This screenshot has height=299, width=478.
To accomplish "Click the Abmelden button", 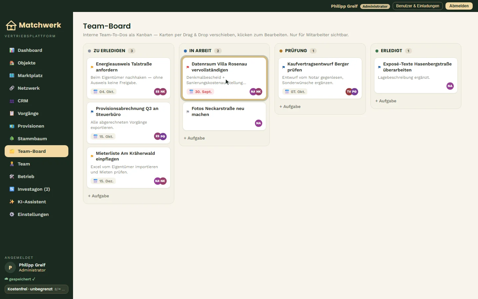I will [x=459, y=6].
